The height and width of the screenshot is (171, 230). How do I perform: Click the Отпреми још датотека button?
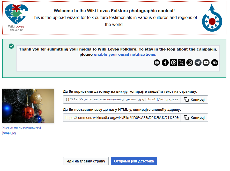(134, 161)
